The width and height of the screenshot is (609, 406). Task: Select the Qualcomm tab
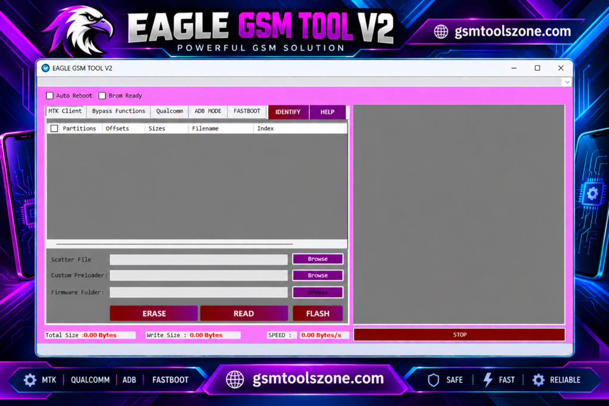(x=169, y=111)
